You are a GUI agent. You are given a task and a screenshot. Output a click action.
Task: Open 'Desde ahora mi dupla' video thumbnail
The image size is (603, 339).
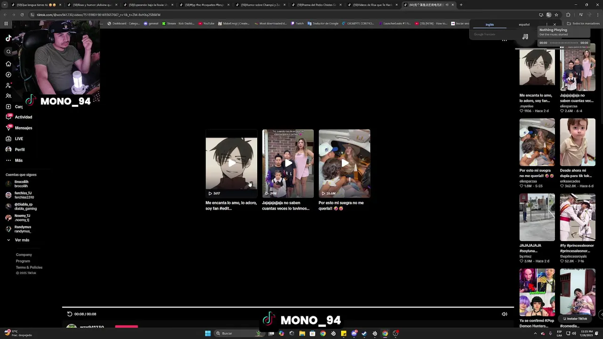tap(578, 142)
